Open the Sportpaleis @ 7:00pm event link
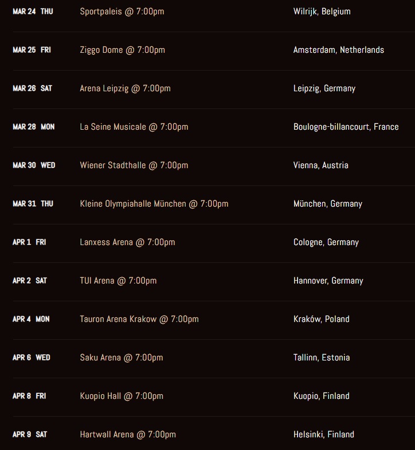Image resolution: width=415 pixels, height=450 pixels. pyautogui.click(x=122, y=11)
